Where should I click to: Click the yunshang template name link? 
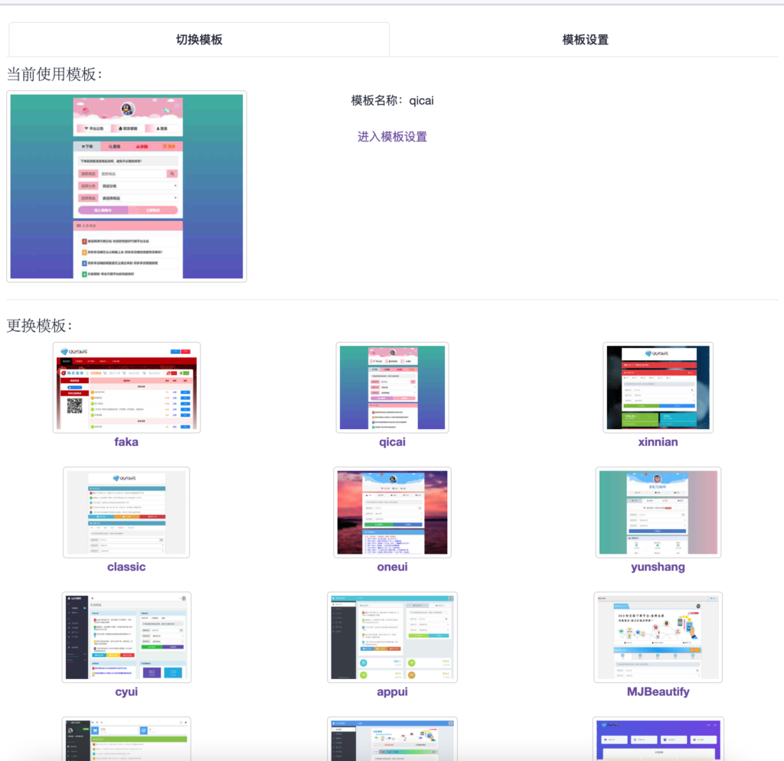pyautogui.click(x=658, y=567)
